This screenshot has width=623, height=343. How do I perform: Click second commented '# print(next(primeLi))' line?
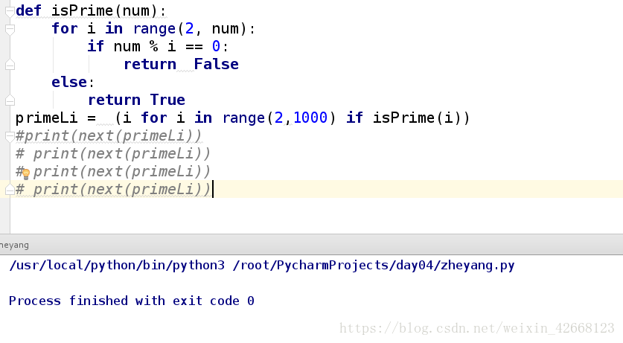(113, 153)
